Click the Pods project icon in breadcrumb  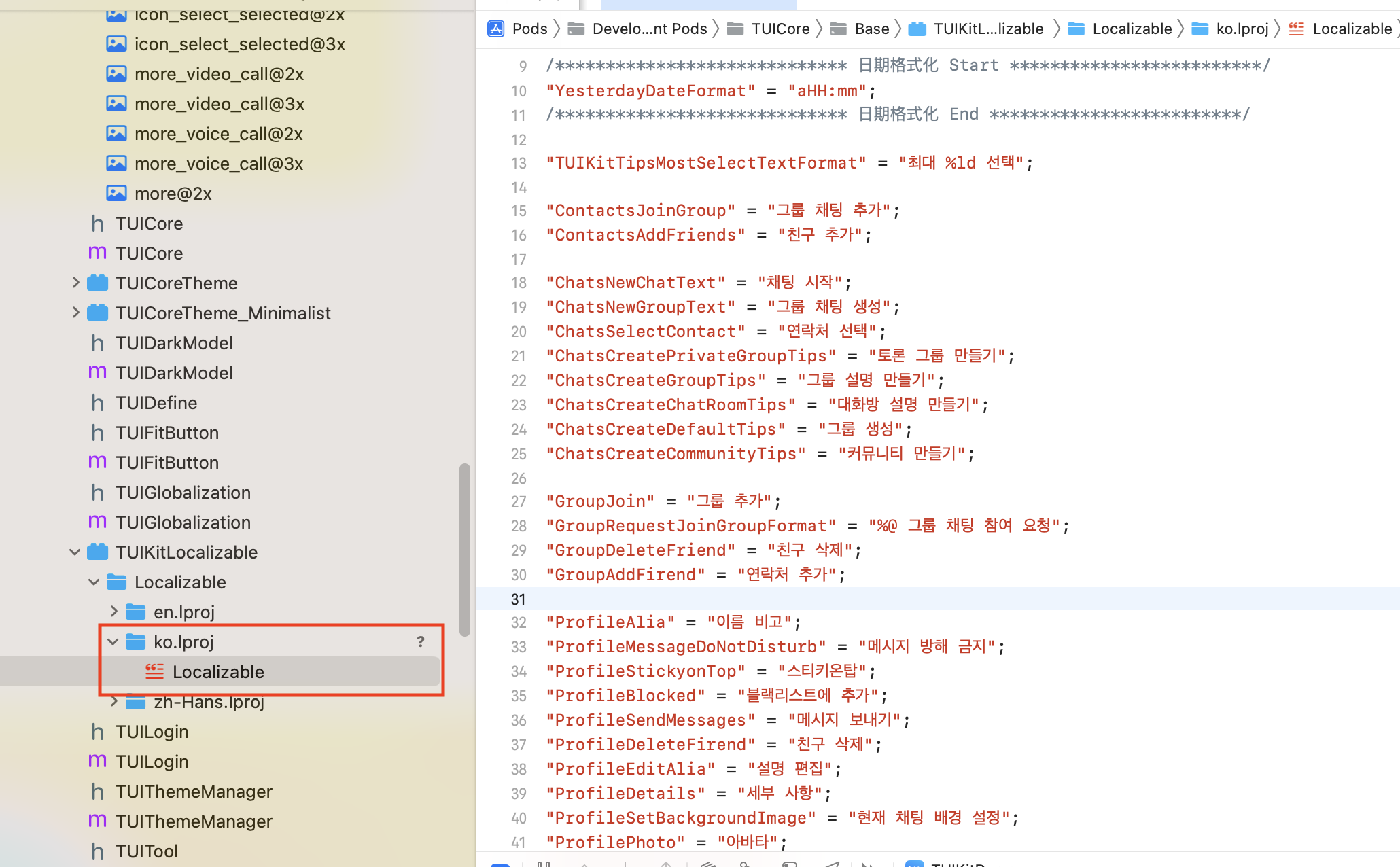point(496,29)
